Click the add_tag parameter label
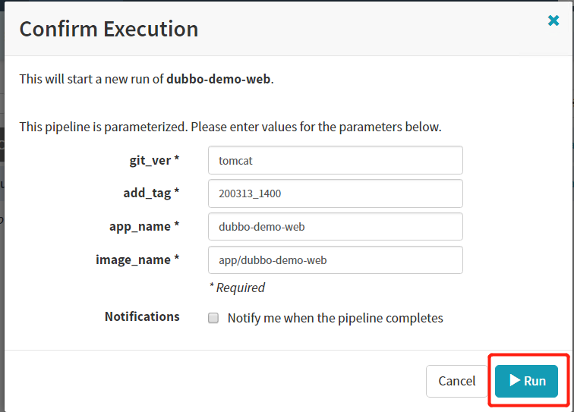 click(x=151, y=193)
